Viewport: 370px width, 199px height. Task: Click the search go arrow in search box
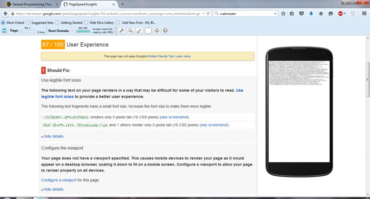275,14
